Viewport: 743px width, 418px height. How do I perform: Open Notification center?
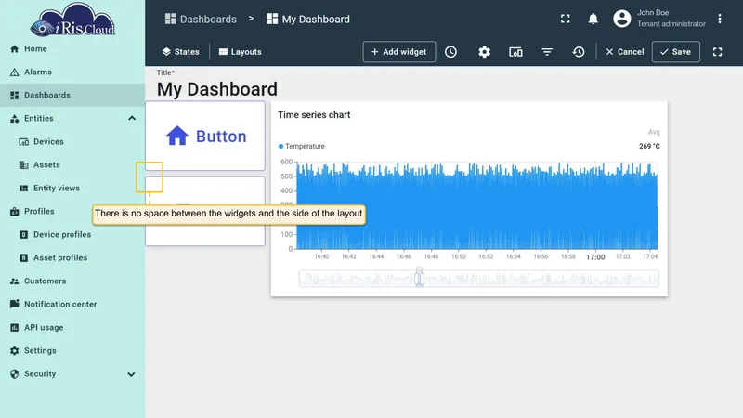click(x=72, y=305)
